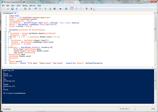The width and height of the screenshot is (158, 112).
Task: Copy selection to clipboard
Action: pyautogui.click(x=21, y=9)
